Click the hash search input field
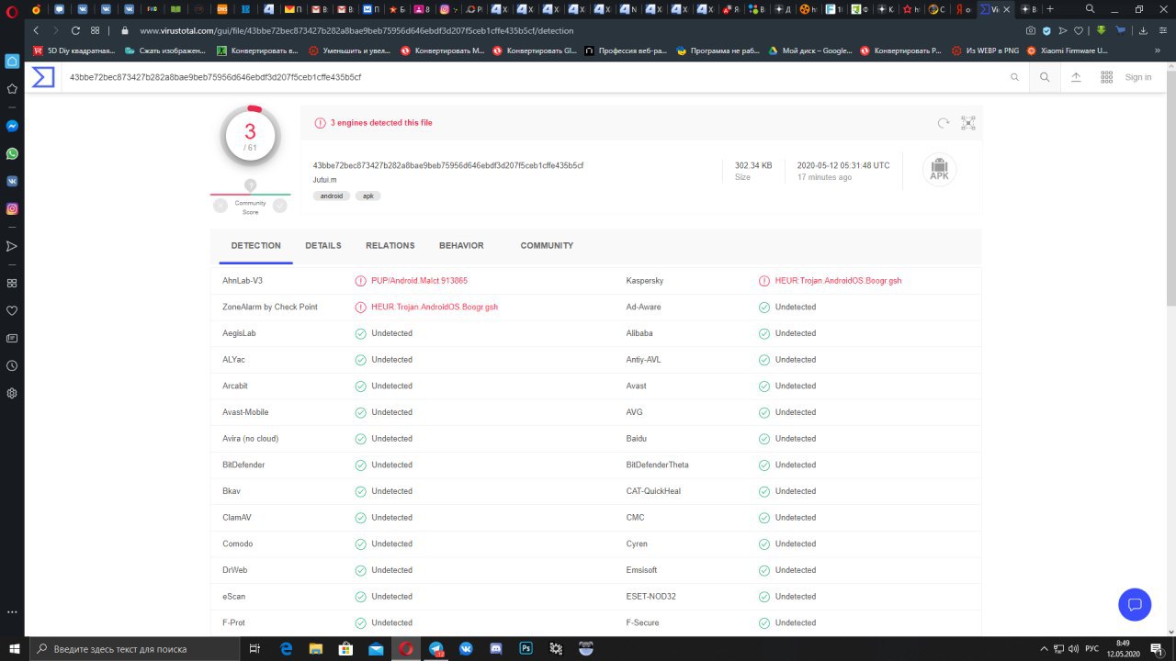This screenshot has height=661, width=1176. click(533, 77)
